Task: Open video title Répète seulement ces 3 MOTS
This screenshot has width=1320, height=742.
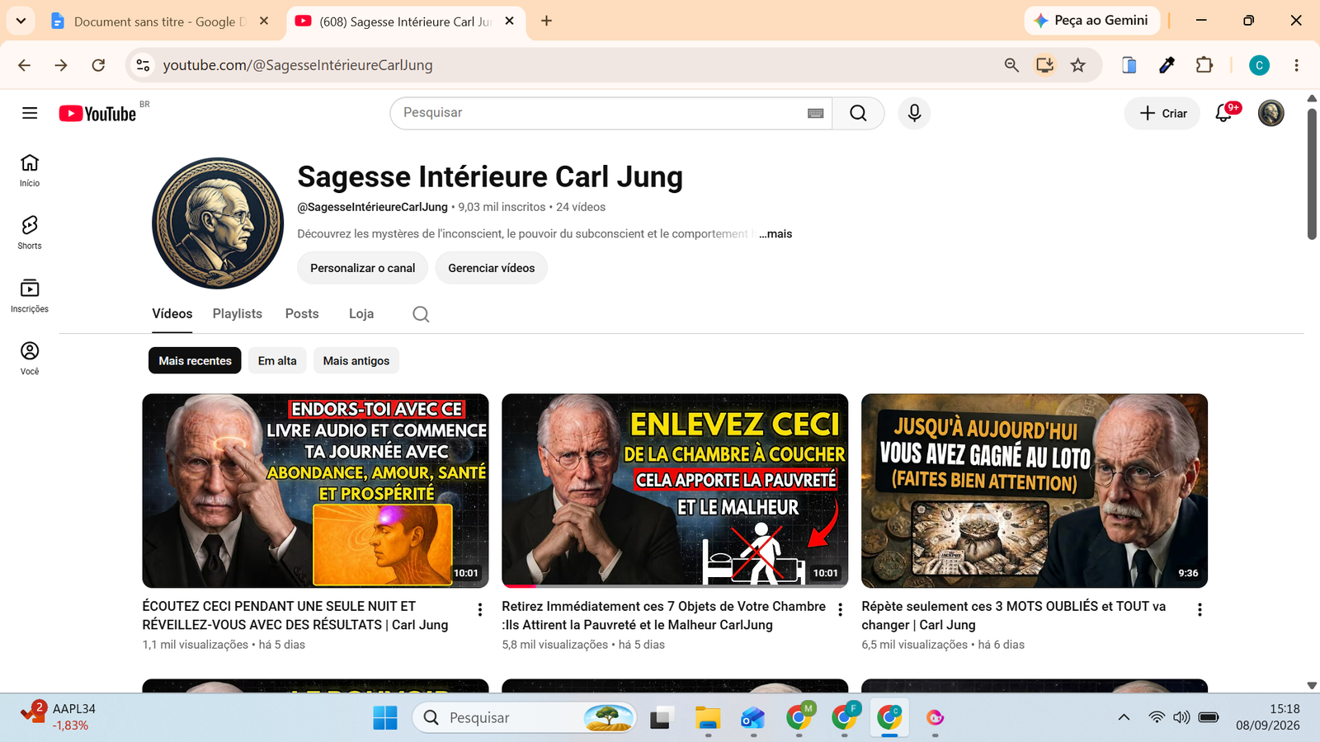Action: (x=1014, y=615)
